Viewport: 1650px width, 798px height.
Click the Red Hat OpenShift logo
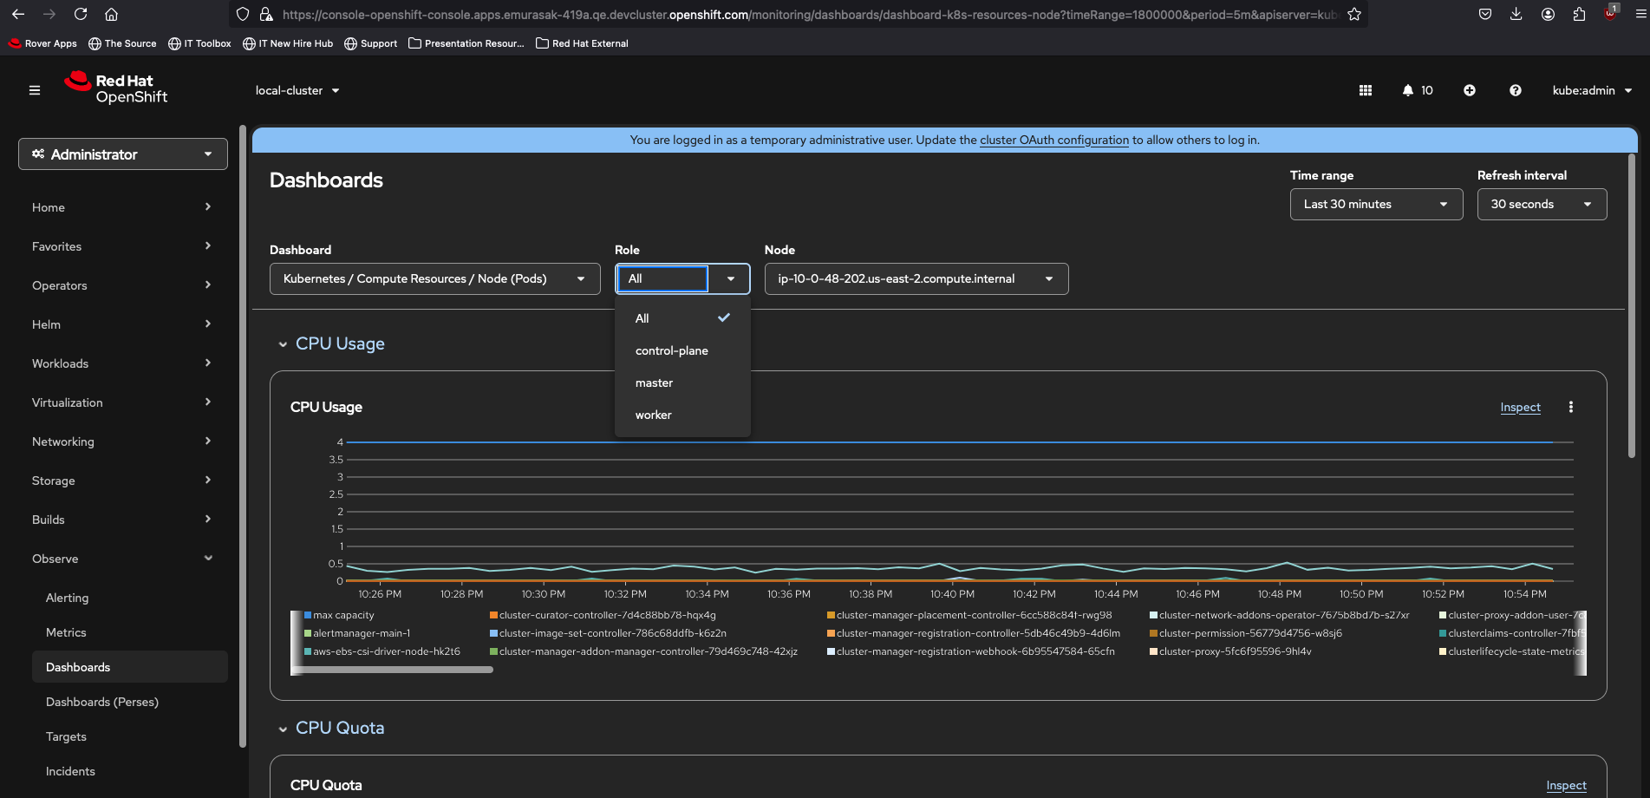coord(116,88)
